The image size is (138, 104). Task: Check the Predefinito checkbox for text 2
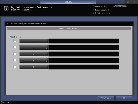(x=15, y=47)
